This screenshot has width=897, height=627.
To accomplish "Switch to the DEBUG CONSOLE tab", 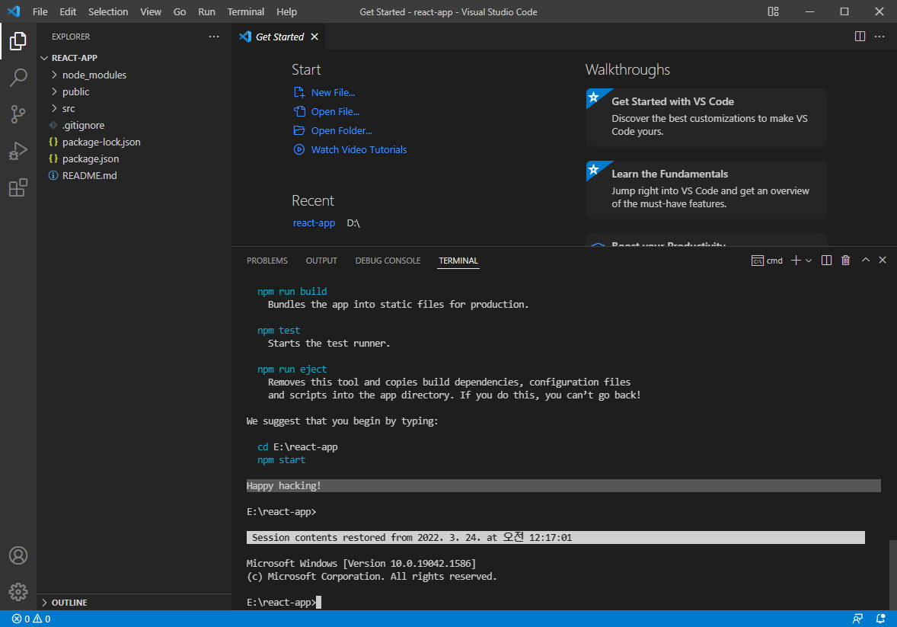I will 388,261.
